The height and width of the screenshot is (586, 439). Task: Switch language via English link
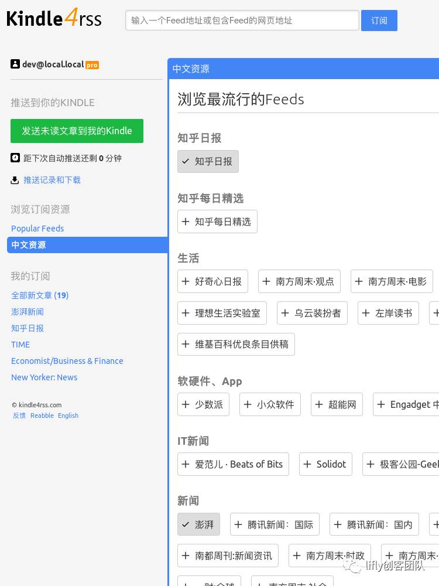[x=68, y=415]
